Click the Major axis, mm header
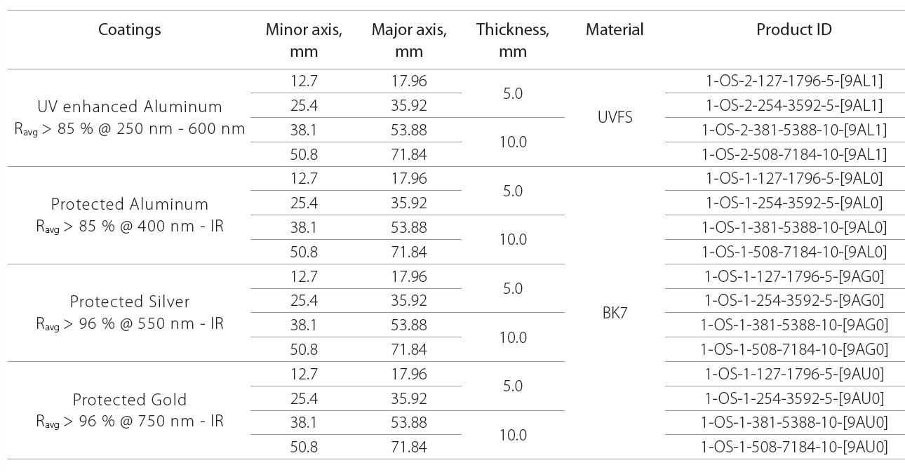905x472 pixels. pyautogui.click(x=409, y=40)
